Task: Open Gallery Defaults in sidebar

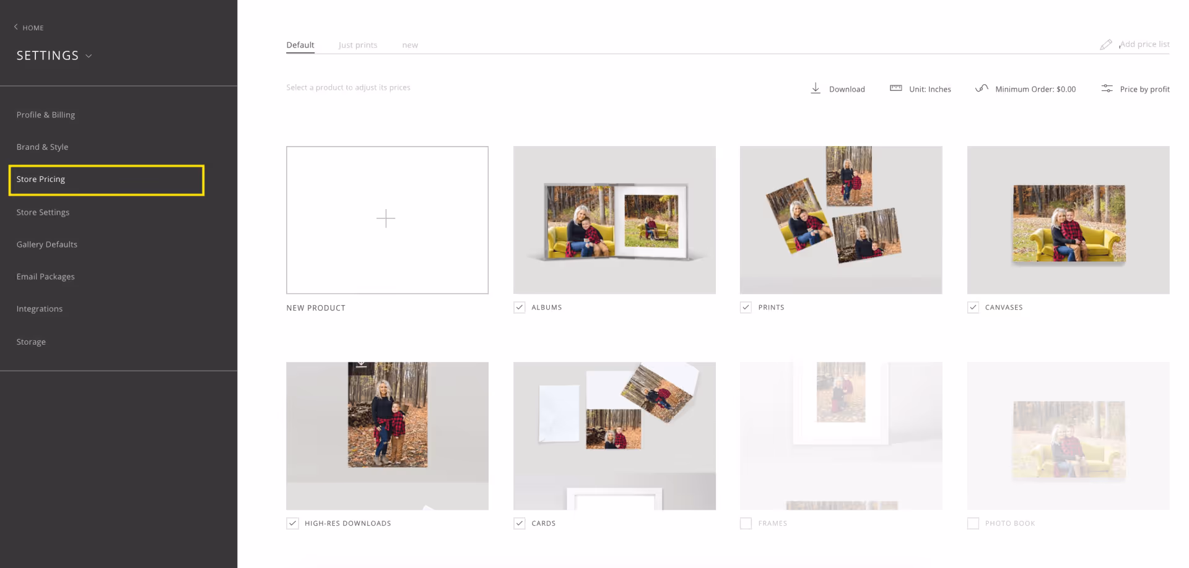Action: pos(47,244)
